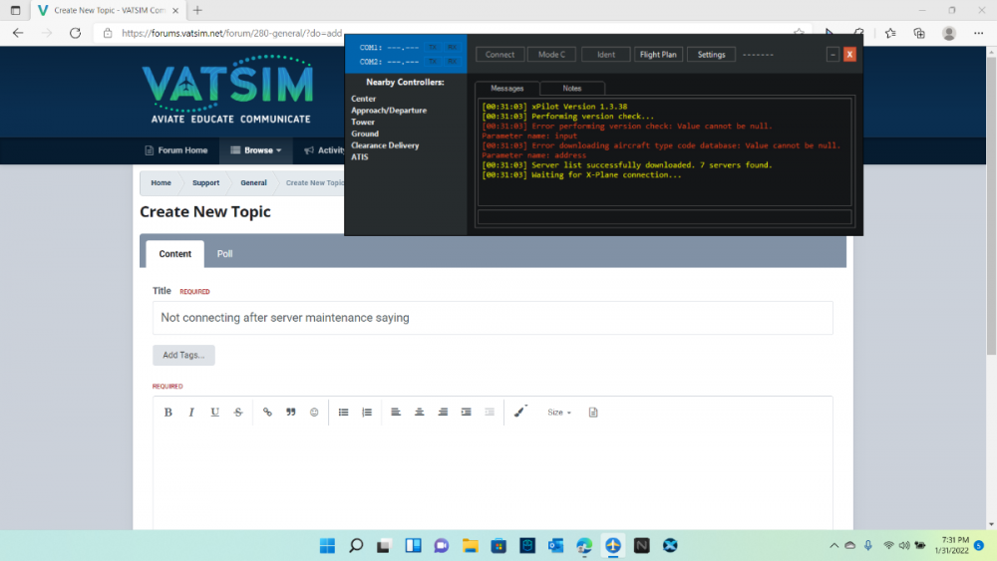Insert a numbered list

367,412
